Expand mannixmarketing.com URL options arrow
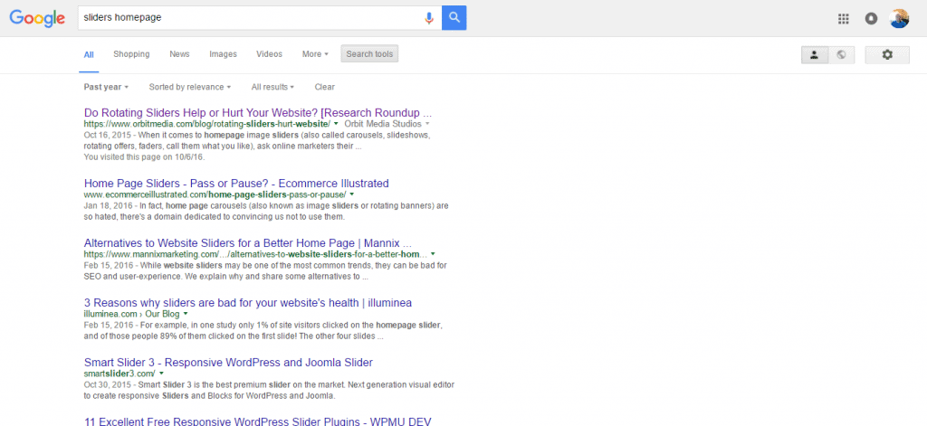This screenshot has height=426, width=927. pos(433,254)
